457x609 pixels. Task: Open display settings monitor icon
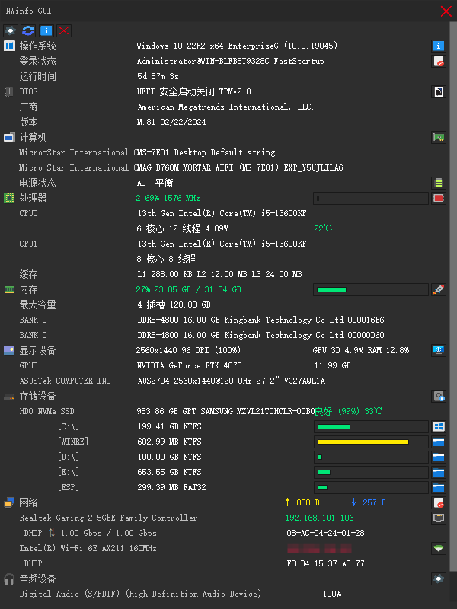pyautogui.click(x=439, y=350)
